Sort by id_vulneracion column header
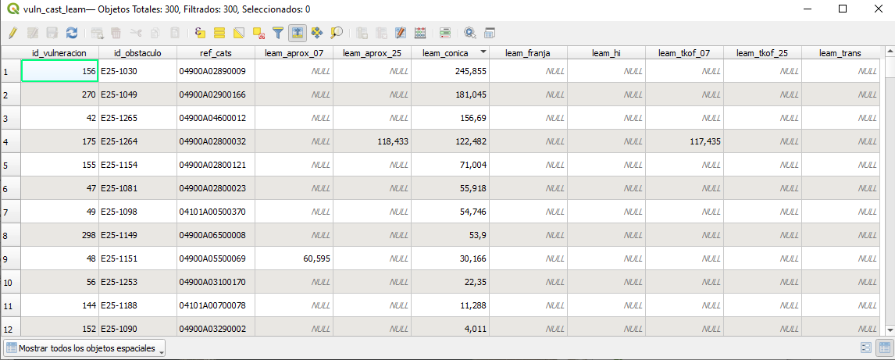This screenshot has height=360, width=895. (59, 52)
